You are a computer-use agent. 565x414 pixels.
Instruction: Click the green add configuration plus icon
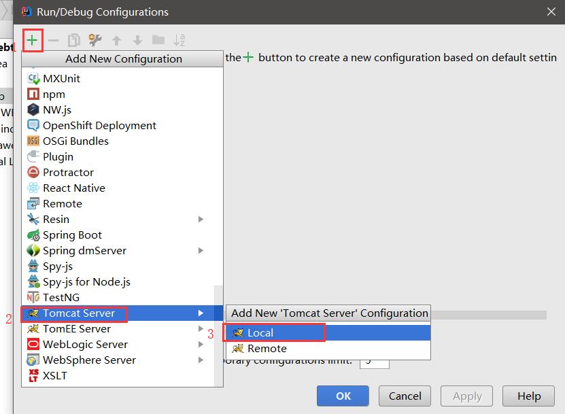32,39
